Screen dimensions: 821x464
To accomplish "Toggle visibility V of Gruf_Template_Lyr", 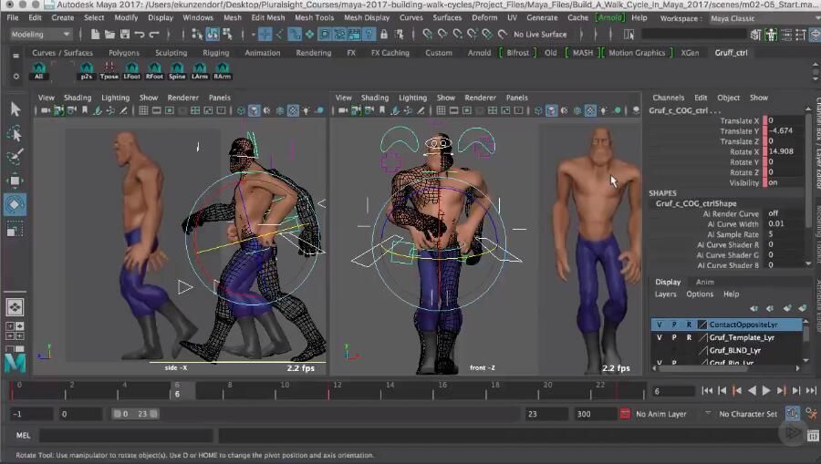I will tap(660, 337).
